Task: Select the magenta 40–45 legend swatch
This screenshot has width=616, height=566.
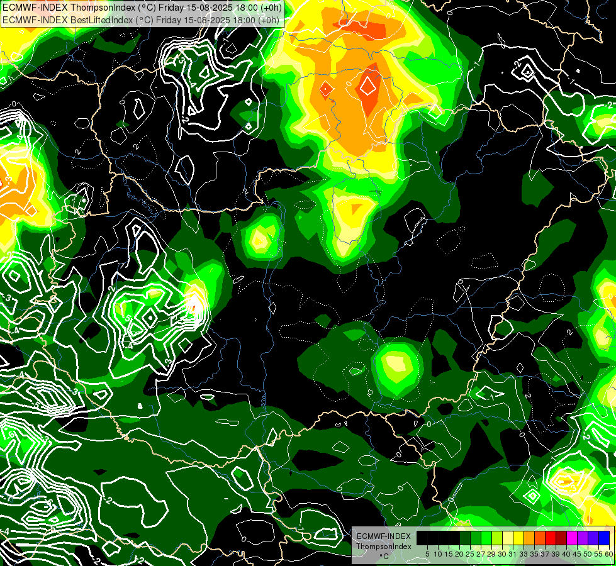Action: click(x=572, y=538)
